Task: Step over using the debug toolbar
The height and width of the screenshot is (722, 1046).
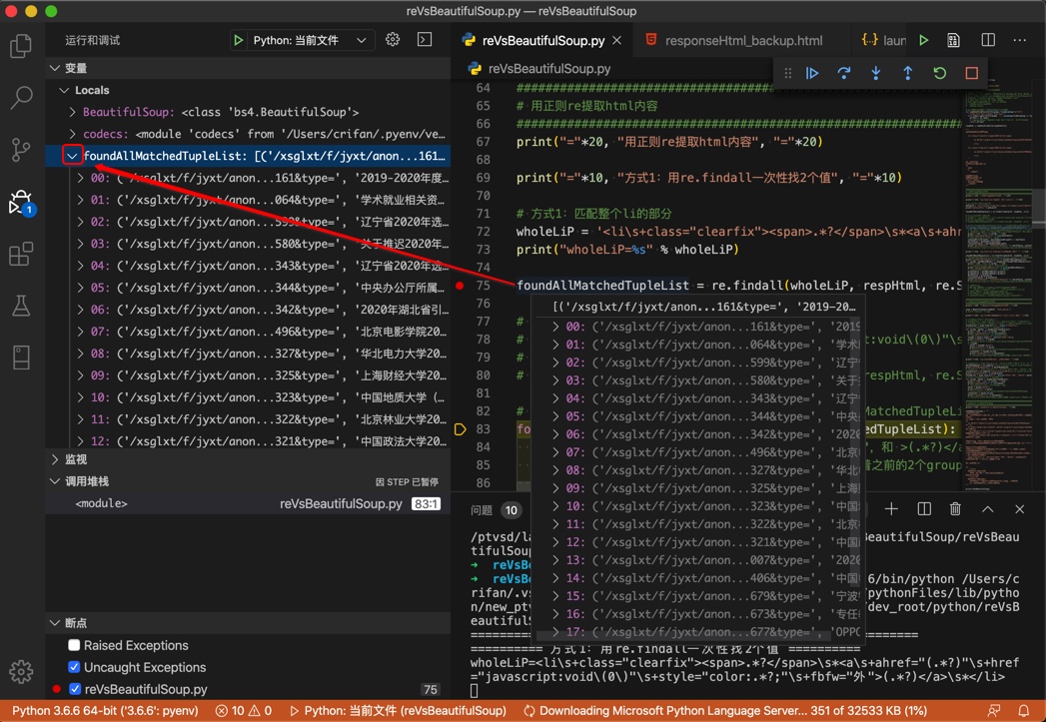Action: click(x=844, y=73)
